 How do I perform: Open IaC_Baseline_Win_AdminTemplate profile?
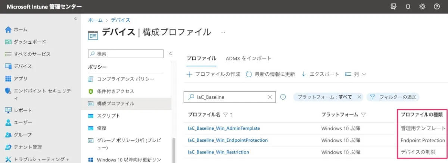pyautogui.click(x=224, y=128)
